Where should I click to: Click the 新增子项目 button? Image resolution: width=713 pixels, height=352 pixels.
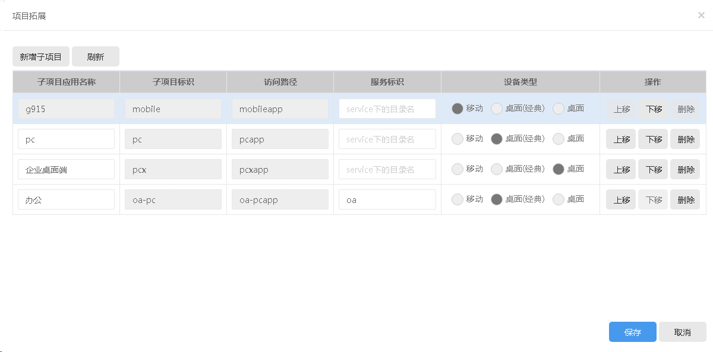tap(41, 56)
